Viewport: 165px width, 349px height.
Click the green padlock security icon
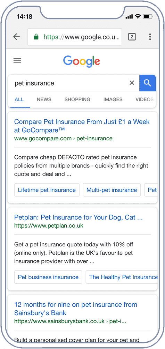coord(36,37)
